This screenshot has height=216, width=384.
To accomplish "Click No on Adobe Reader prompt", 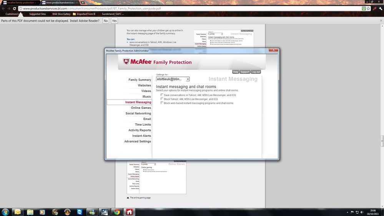I will pyautogui.click(x=106, y=21).
